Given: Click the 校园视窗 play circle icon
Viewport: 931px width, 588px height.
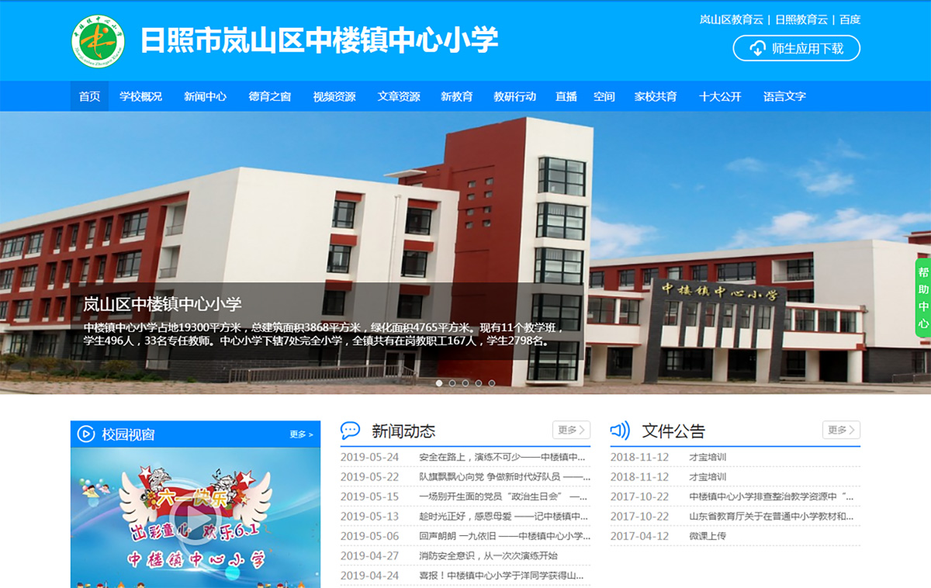Looking at the screenshot, I should point(86,434).
